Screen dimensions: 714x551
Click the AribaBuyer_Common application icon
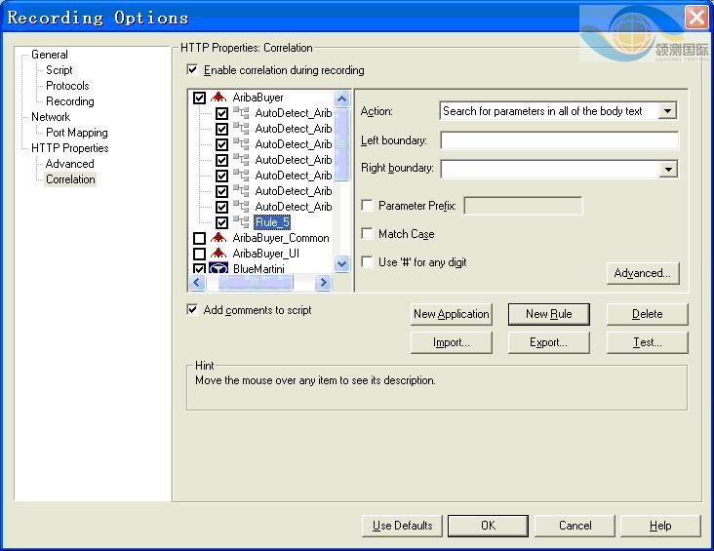click(218, 237)
